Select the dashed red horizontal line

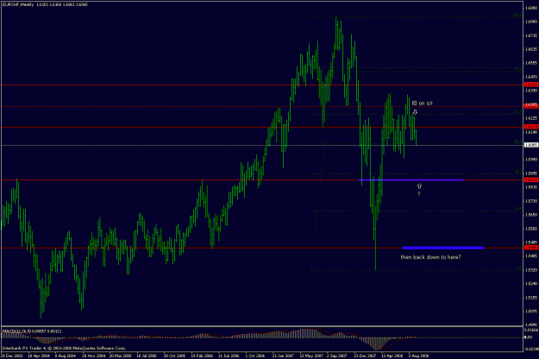coord(261,107)
